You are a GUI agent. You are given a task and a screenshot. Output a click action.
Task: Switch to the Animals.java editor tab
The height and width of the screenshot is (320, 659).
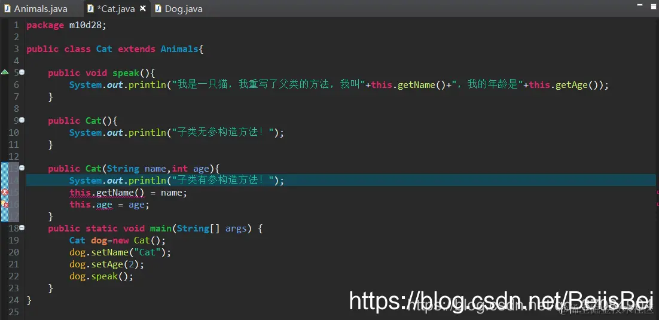[x=35, y=8]
